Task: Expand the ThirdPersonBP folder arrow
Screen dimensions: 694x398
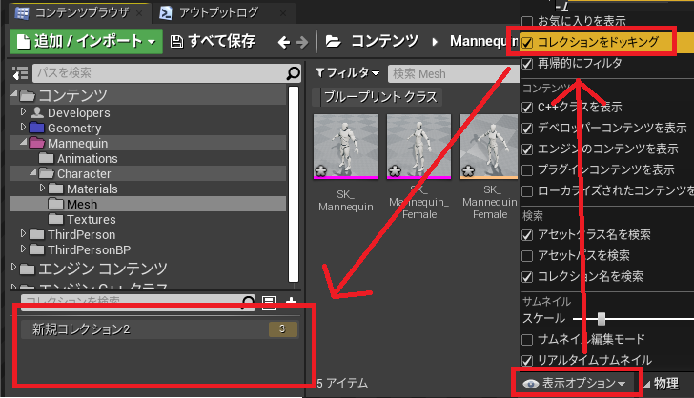Action: point(24,249)
